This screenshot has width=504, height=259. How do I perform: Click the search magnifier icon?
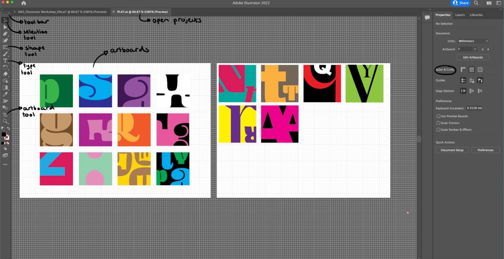point(476,3)
